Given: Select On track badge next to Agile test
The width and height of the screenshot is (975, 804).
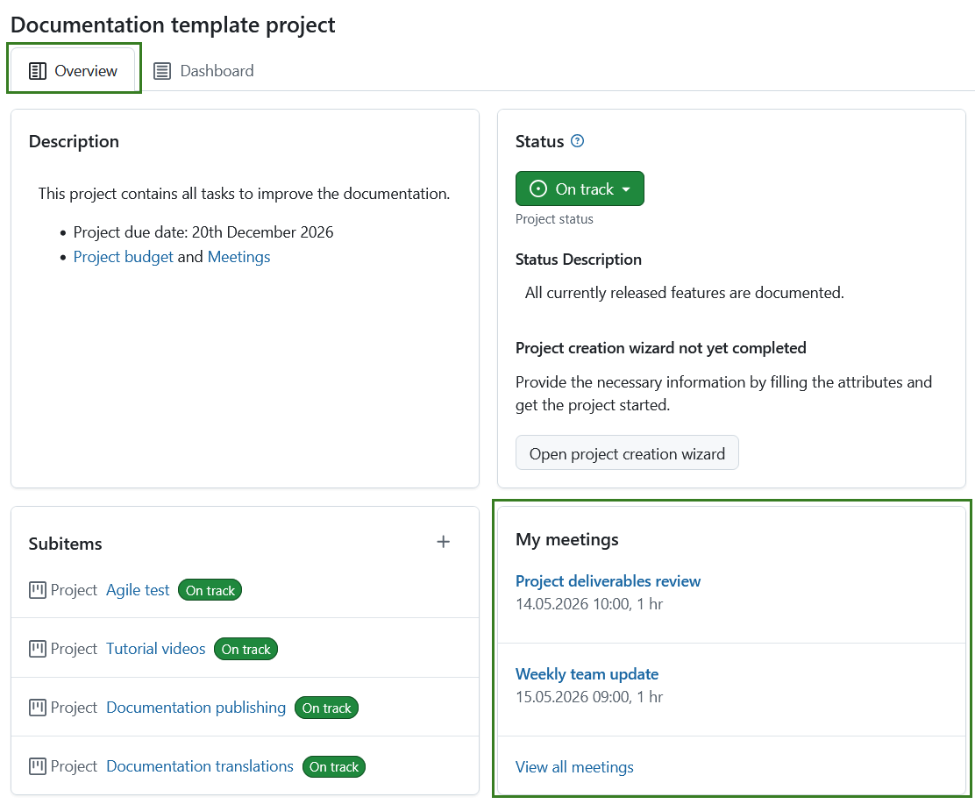Looking at the screenshot, I should tap(210, 590).
